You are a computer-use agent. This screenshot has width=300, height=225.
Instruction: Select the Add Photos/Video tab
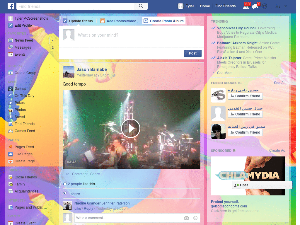[118, 21]
